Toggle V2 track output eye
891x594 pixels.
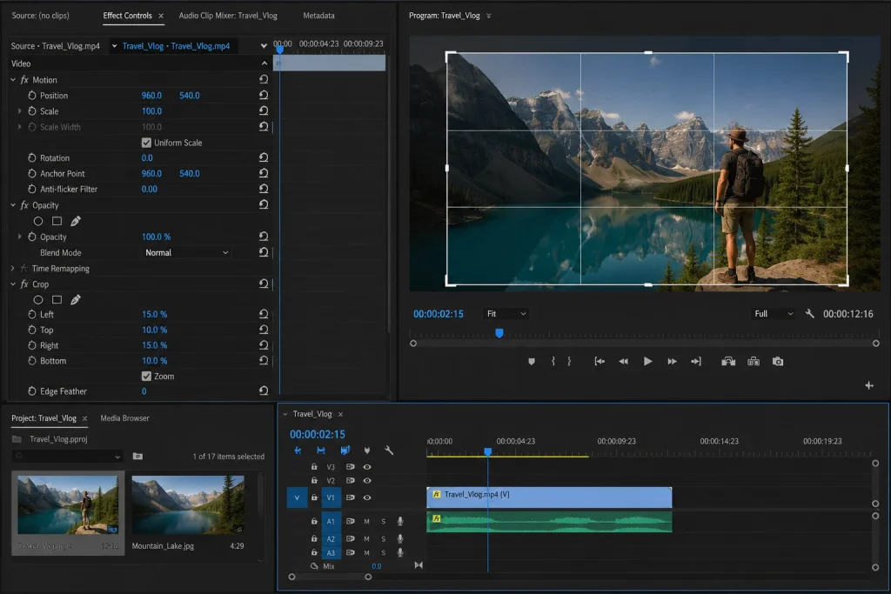point(367,480)
